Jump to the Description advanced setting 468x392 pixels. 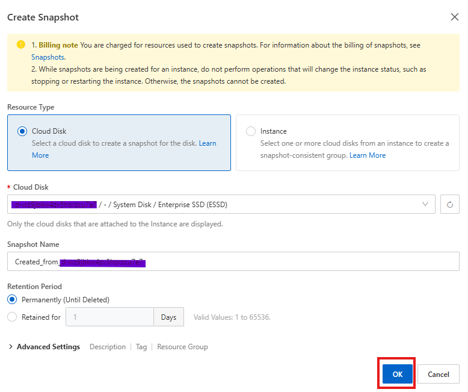[108, 347]
